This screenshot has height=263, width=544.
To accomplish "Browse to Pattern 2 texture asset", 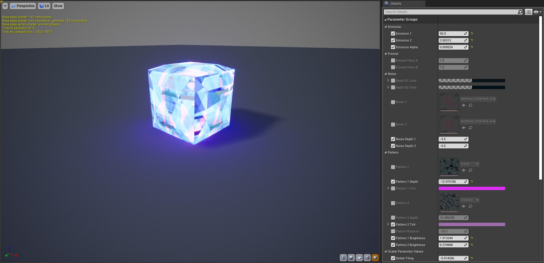I will pyautogui.click(x=470, y=206).
